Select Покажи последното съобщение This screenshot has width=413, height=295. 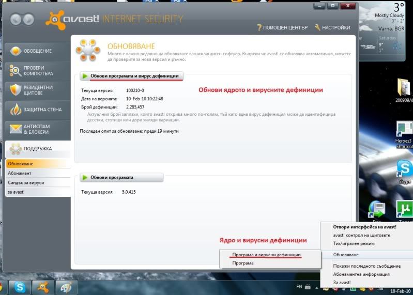coord(366,266)
